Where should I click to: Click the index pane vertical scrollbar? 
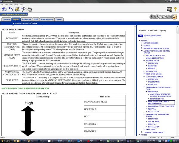pyautogui.click(x=178, y=80)
